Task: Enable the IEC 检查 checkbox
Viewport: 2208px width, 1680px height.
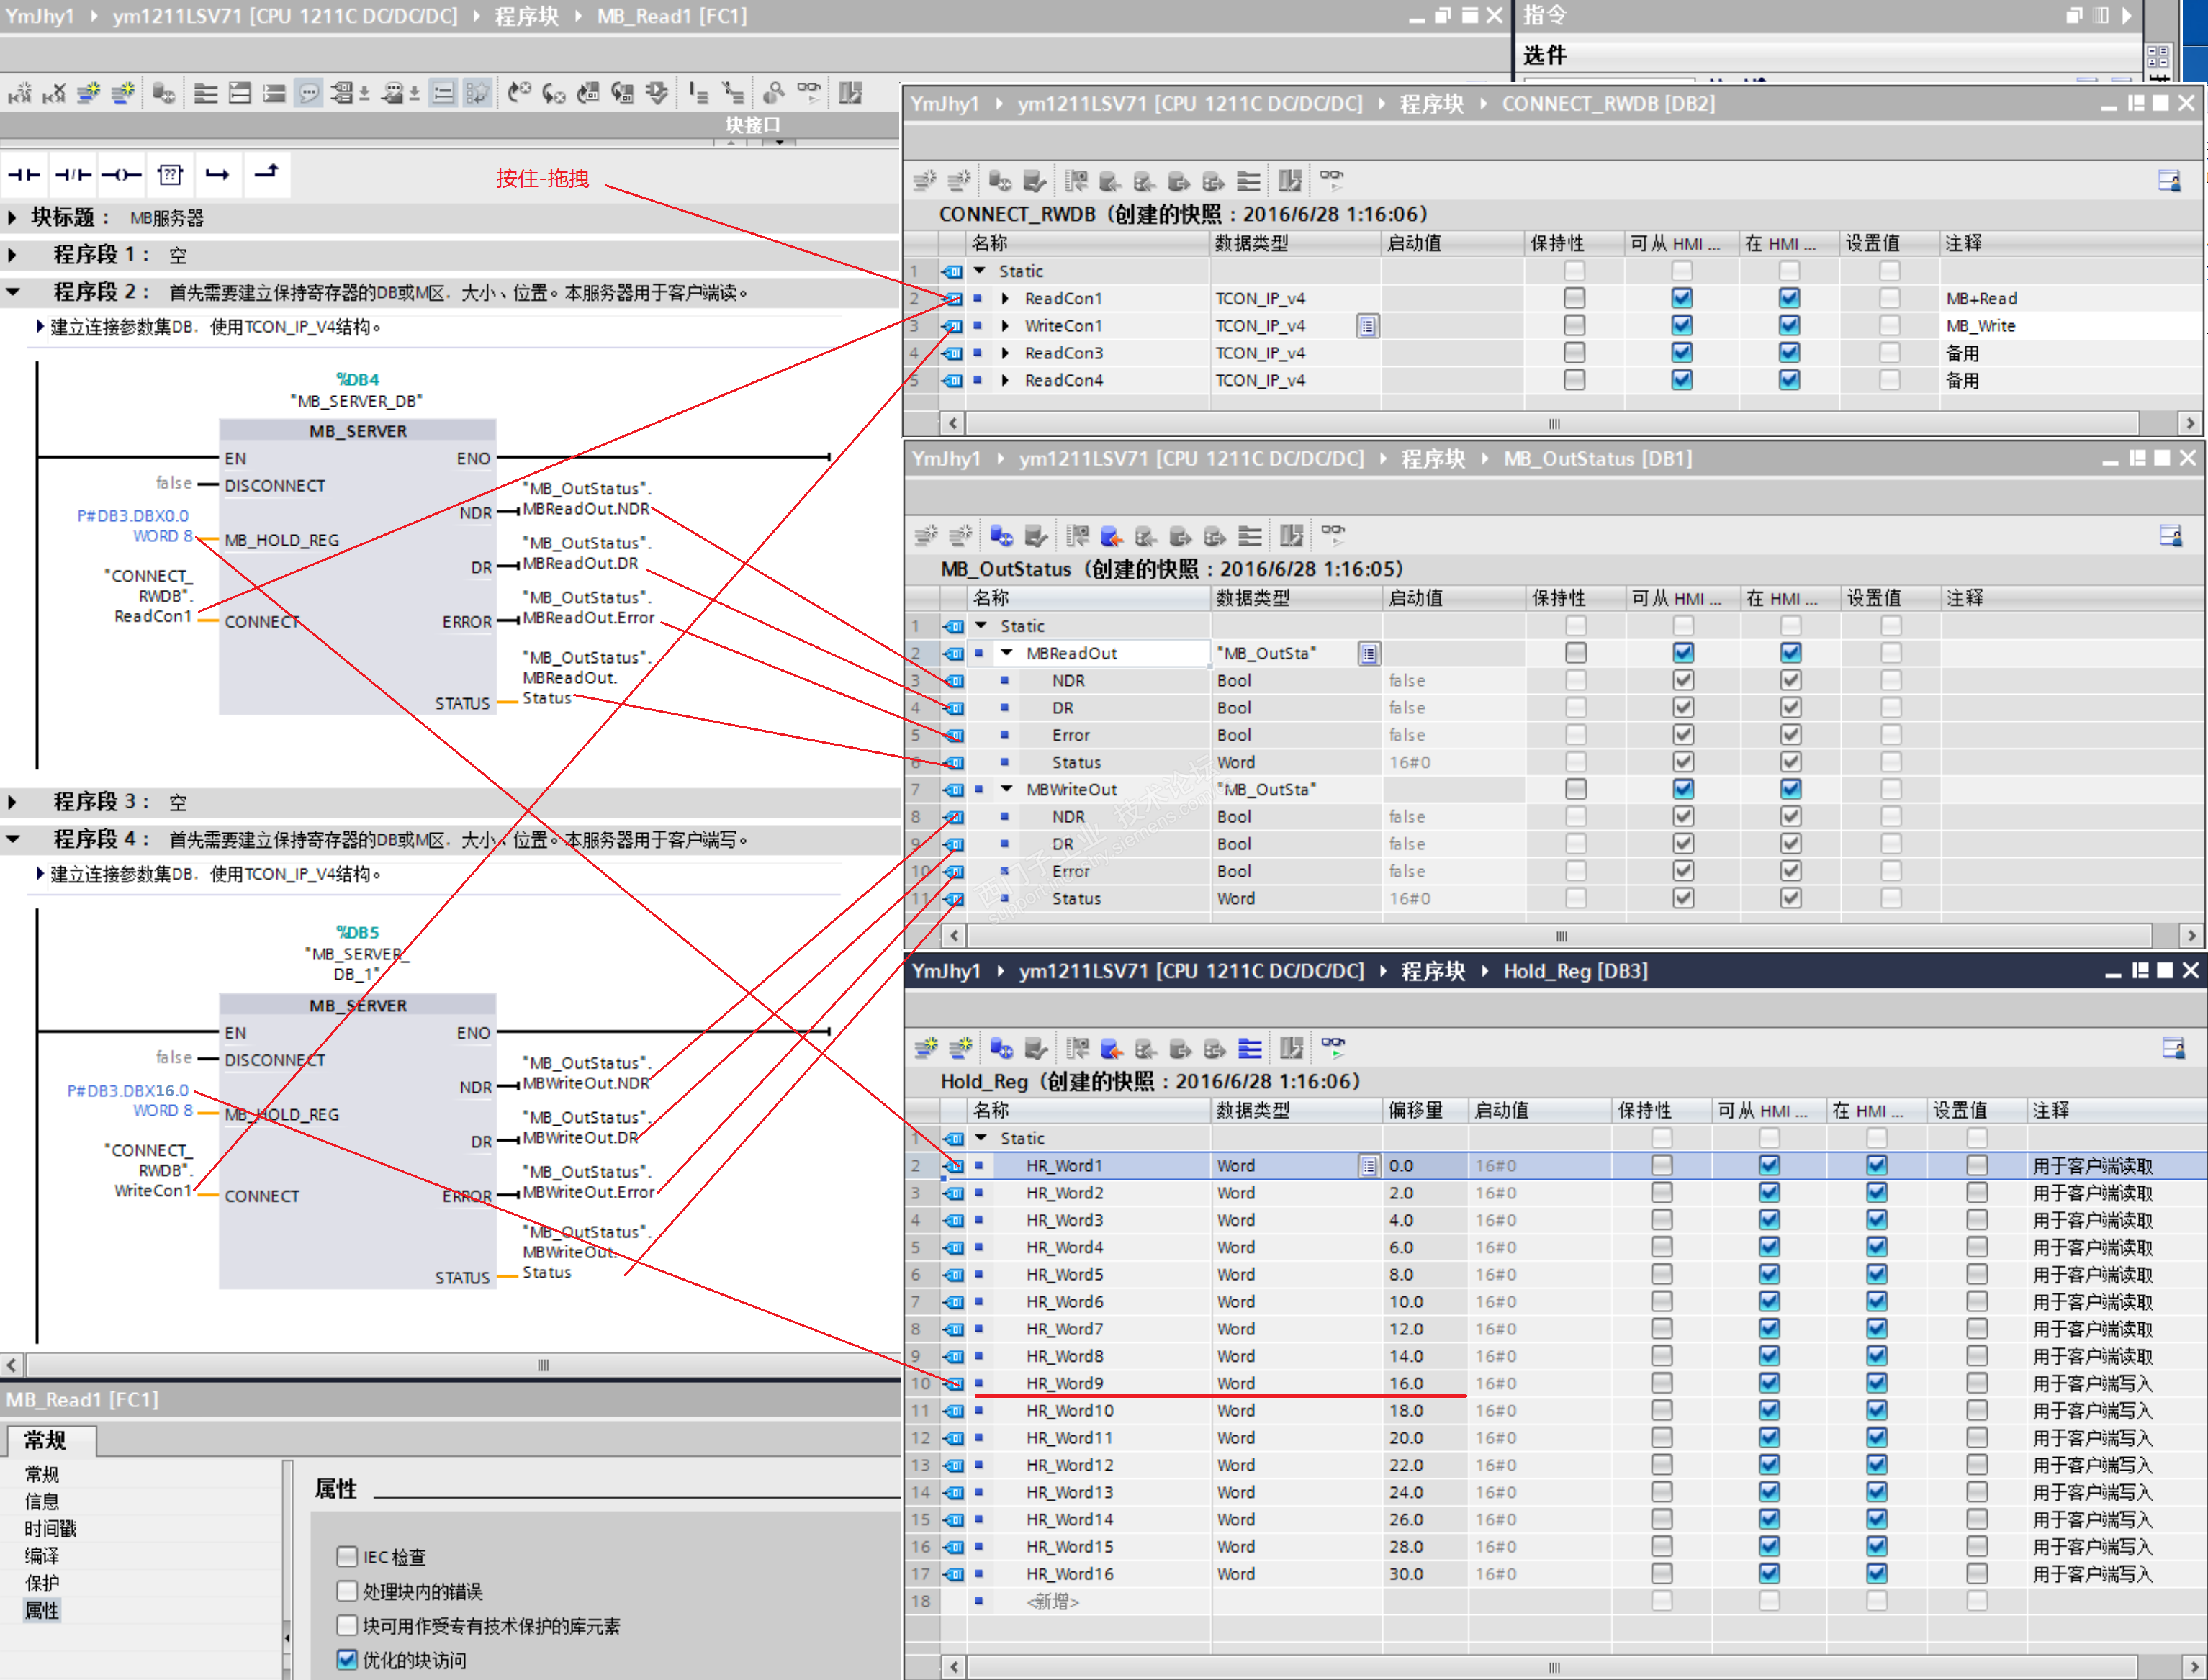Action: point(347,1557)
